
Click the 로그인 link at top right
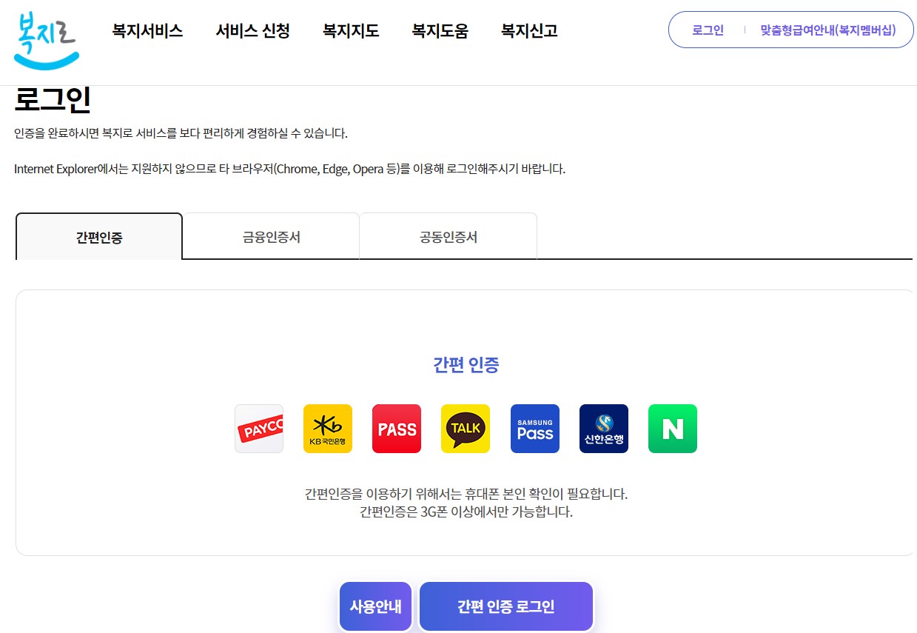[x=707, y=30]
